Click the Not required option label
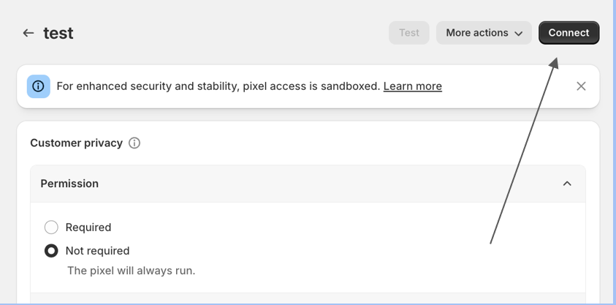 (97, 251)
